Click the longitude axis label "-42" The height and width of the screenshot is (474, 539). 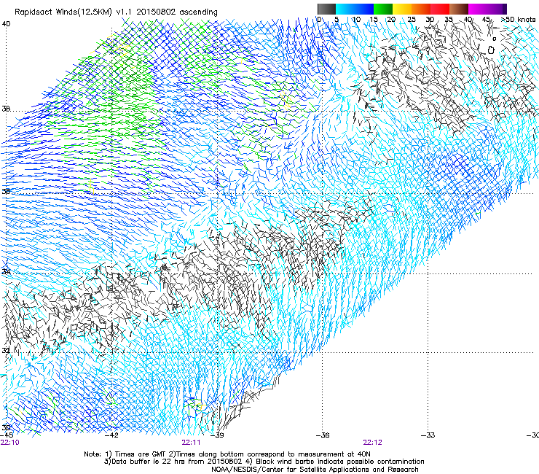click(111, 435)
